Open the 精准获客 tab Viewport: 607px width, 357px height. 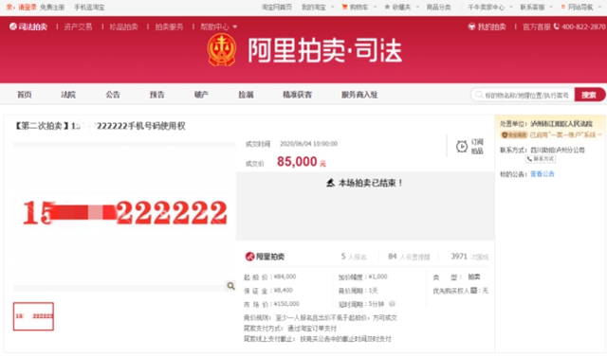point(297,95)
